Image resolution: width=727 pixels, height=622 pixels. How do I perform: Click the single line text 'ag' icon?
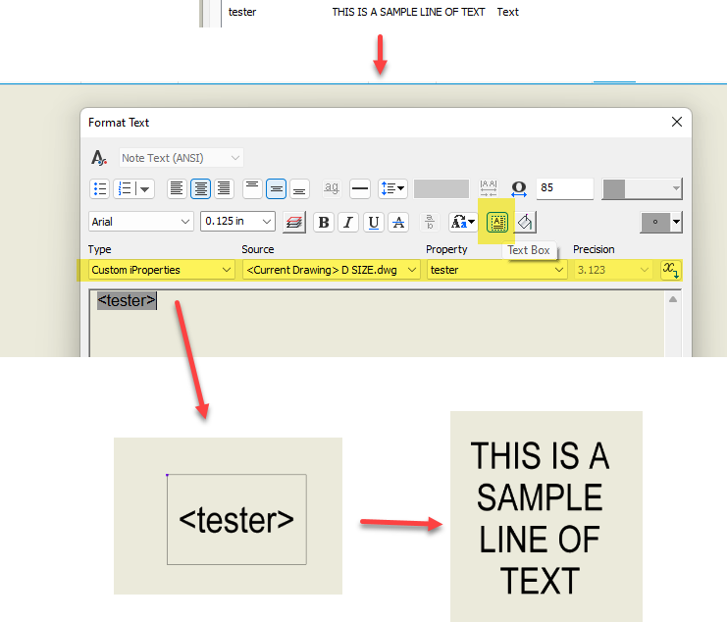(x=332, y=188)
